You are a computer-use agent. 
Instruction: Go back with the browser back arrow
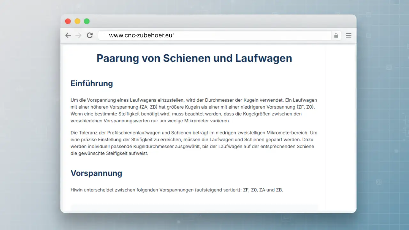tap(68, 35)
